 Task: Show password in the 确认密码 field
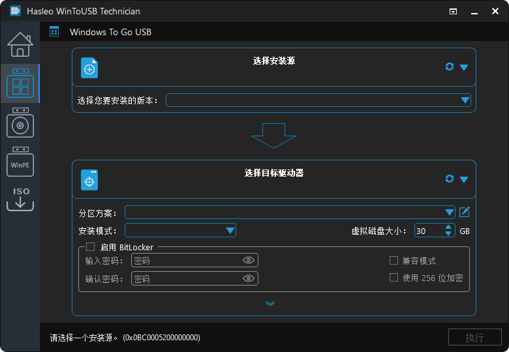249,278
